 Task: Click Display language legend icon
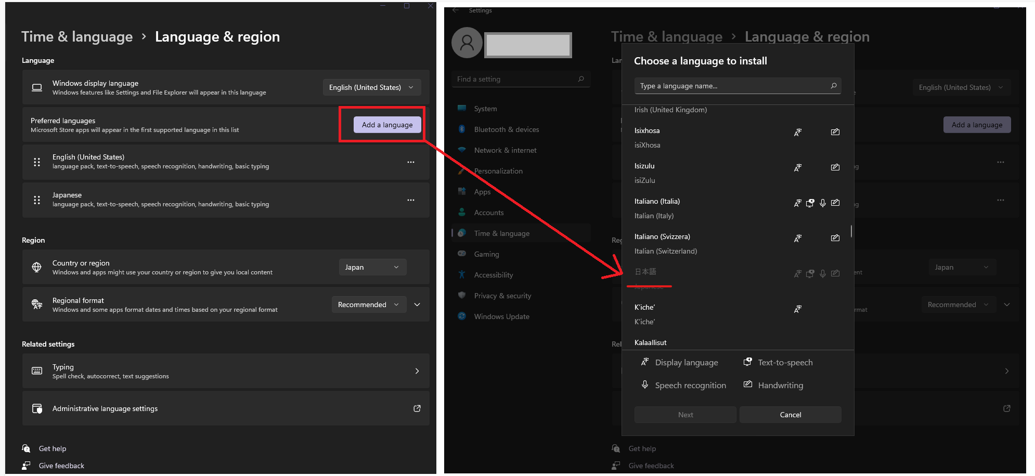645,362
